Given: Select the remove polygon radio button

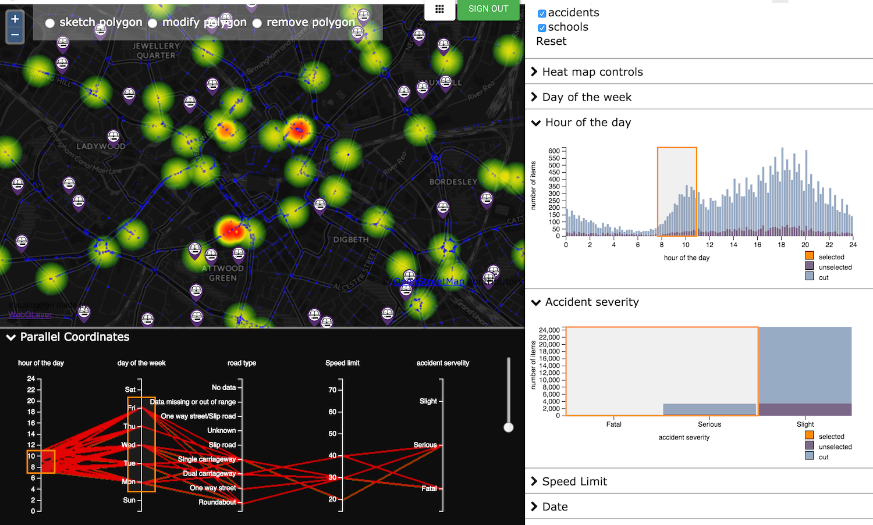Looking at the screenshot, I should pyautogui.click(x=257, y=23).
